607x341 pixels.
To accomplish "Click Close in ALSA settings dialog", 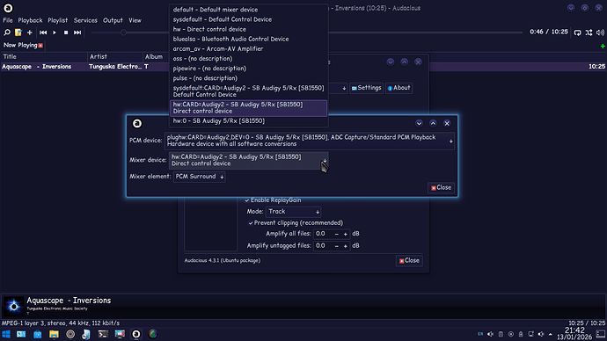I will click(441, 187).
